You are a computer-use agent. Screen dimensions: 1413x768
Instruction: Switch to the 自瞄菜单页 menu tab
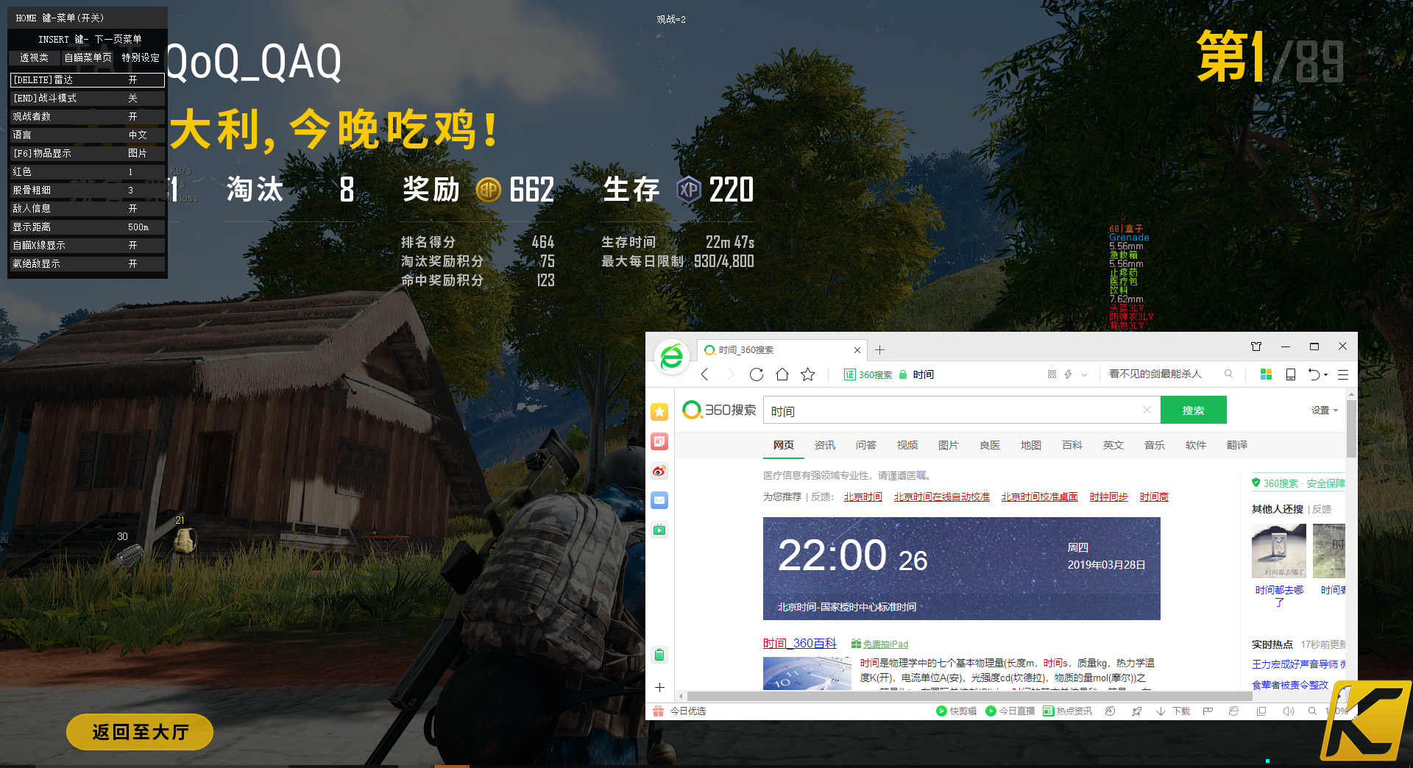click(x=88, y=57)
